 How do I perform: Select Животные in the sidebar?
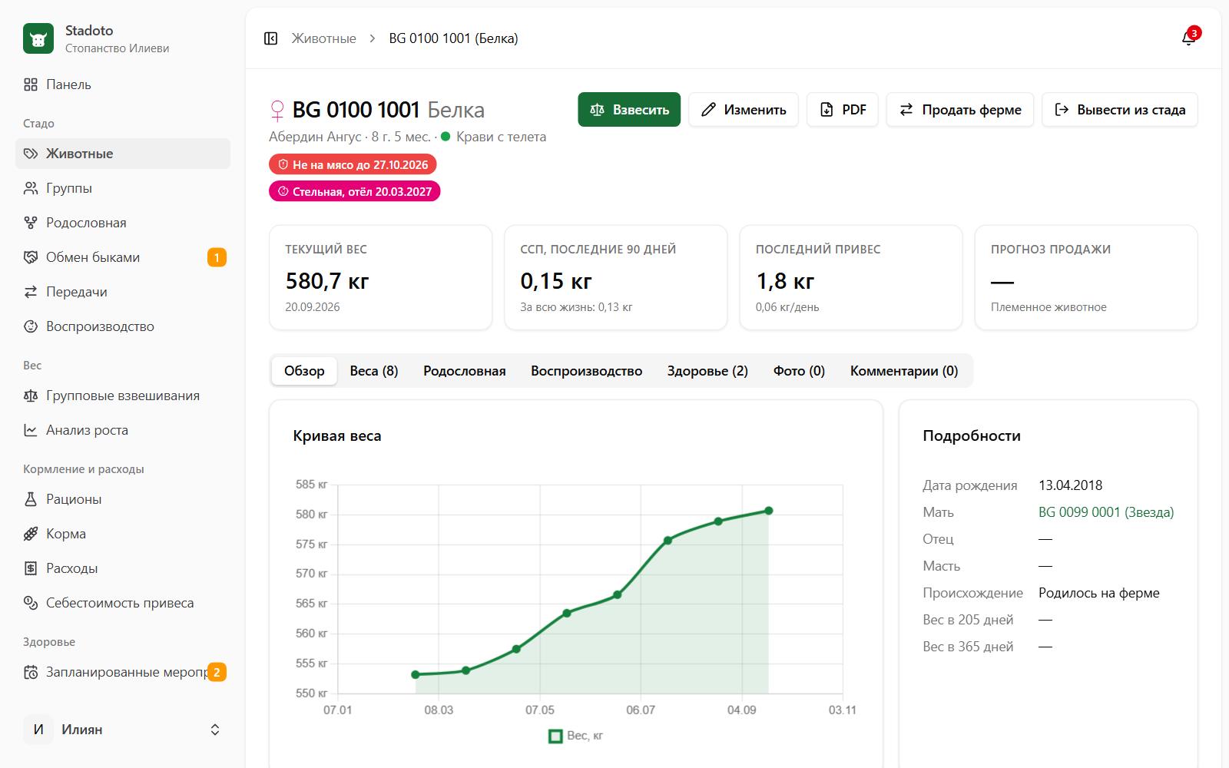123,154
